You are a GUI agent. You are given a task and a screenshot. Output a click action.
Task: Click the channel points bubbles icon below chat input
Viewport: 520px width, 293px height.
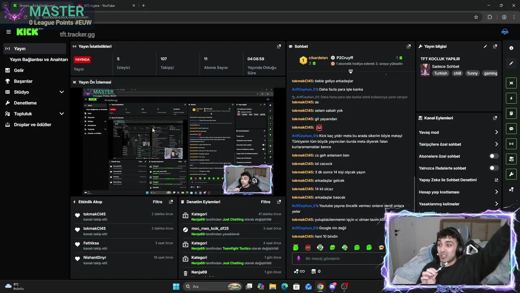point(296,271)
